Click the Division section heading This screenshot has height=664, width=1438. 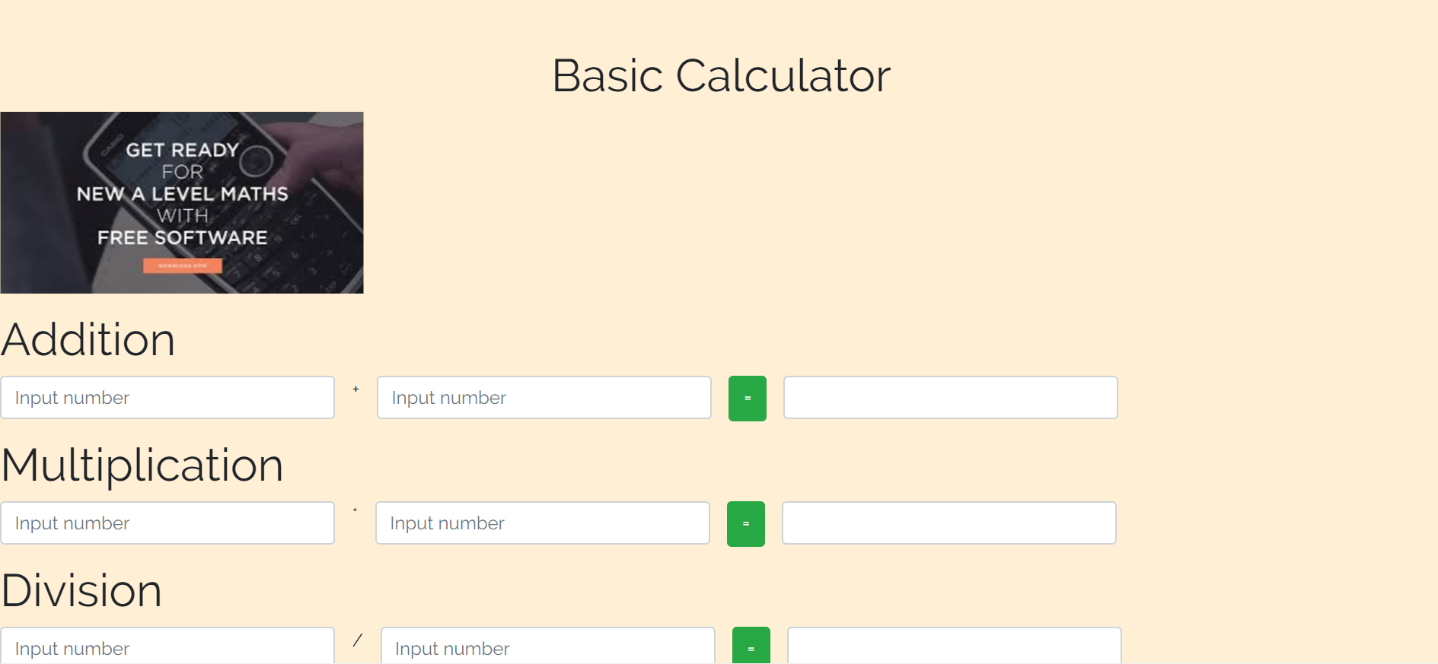(81, 590)
